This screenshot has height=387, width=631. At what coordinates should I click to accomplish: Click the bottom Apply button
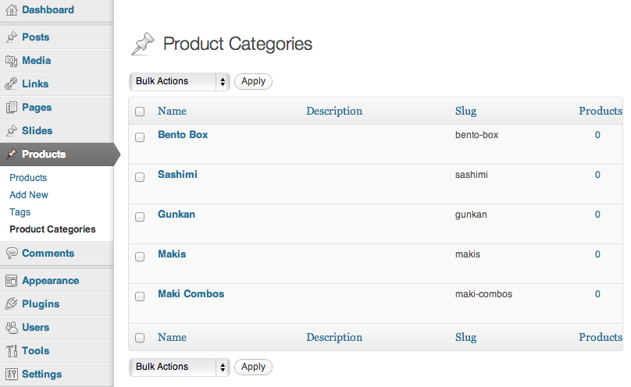click(x=253, y=367)
